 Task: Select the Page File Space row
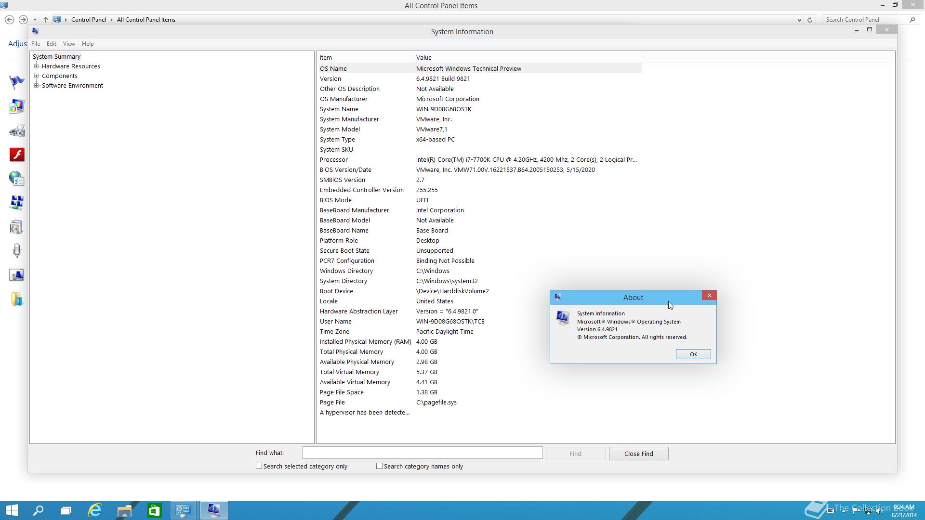(x=480, y=392)
